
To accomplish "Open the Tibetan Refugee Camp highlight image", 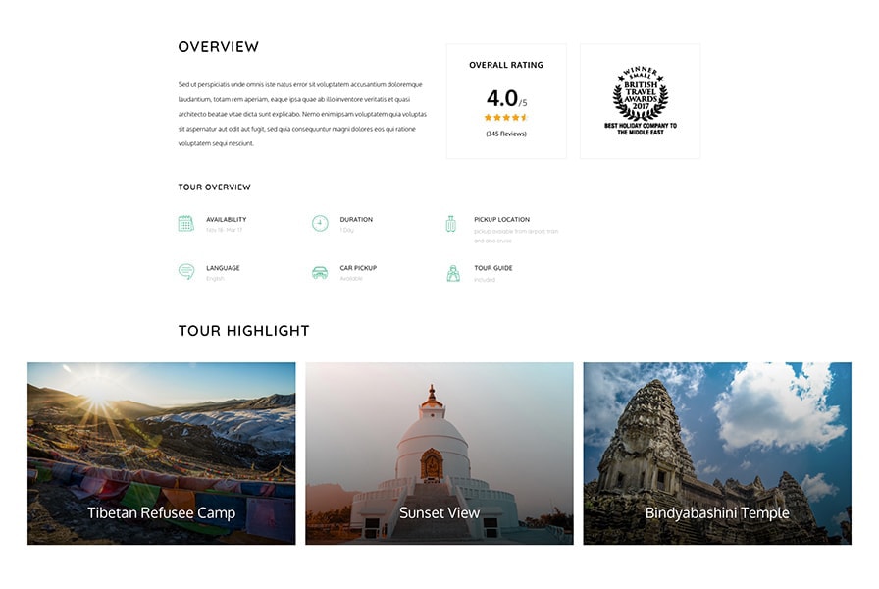I will click(x=161, y=454).
